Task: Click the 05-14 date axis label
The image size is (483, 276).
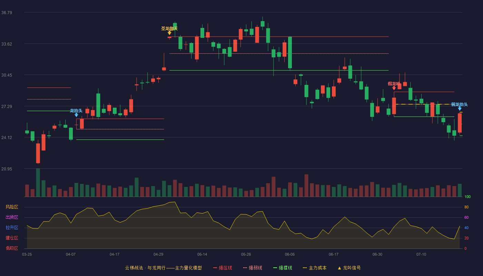Action: point(202,254)
